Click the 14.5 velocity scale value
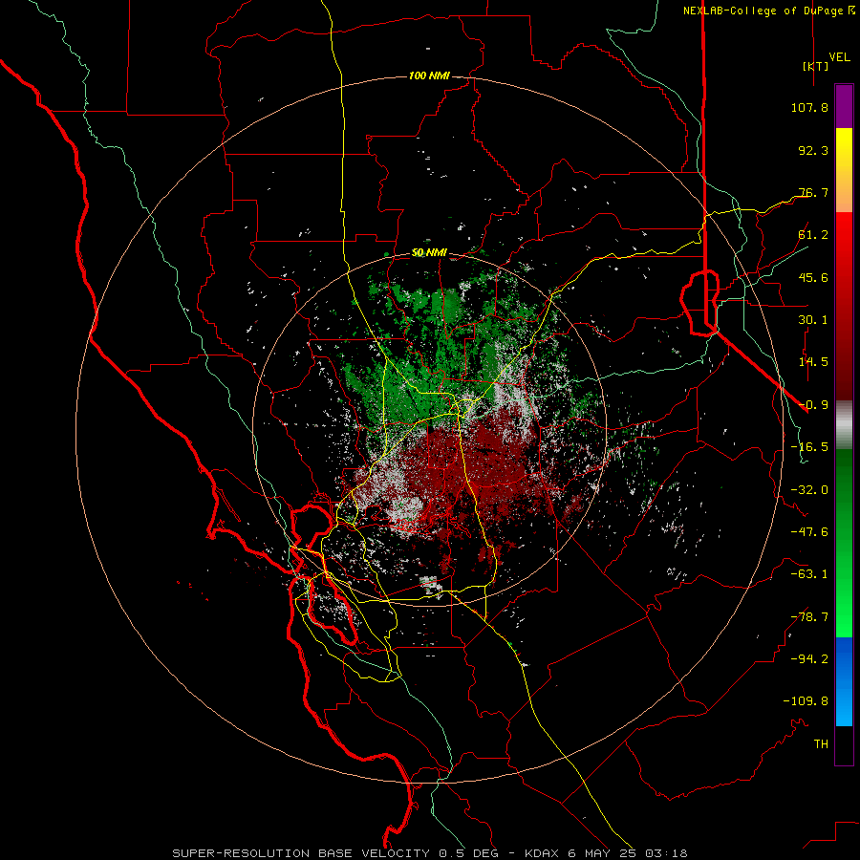This screenshot has width=860, height=860. [813, 362]
